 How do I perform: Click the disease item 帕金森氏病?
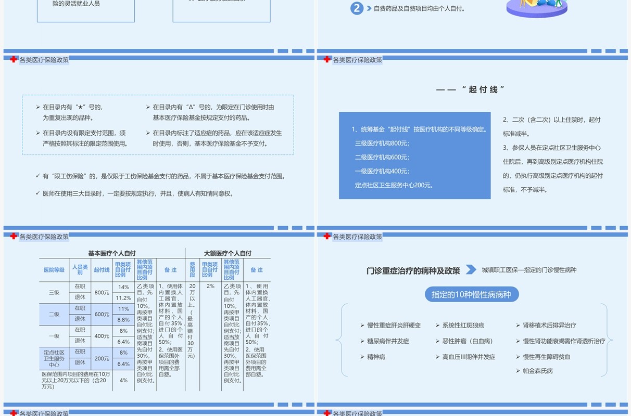coord(535,371)
